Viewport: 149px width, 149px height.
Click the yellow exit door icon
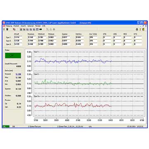[144, 29]
